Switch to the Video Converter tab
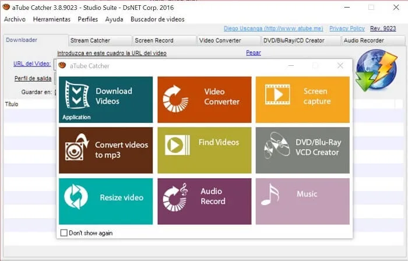 tap(228, 41)
